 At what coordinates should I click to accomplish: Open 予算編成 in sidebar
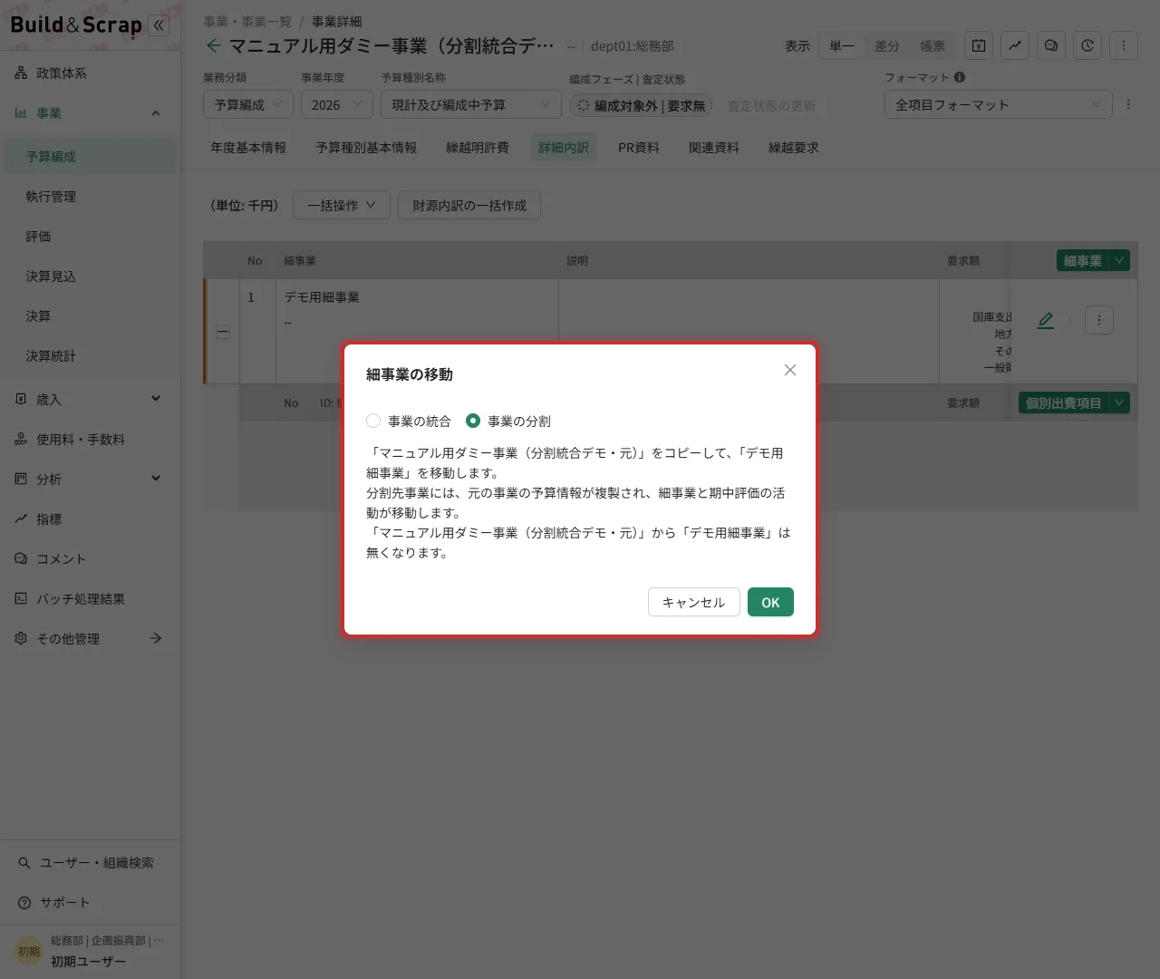(90, 156)
